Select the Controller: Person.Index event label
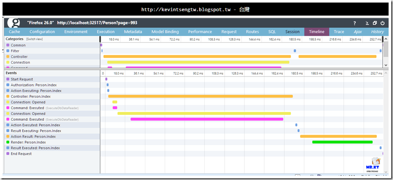 click(30, 97)
